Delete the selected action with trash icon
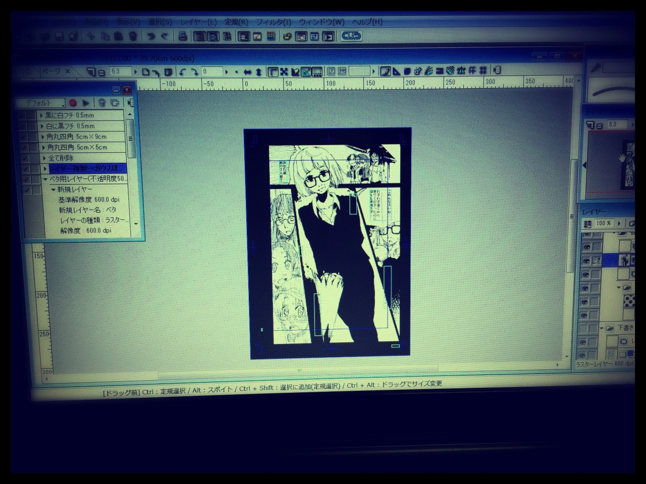 pyautogui.click(x=101, y=103)
